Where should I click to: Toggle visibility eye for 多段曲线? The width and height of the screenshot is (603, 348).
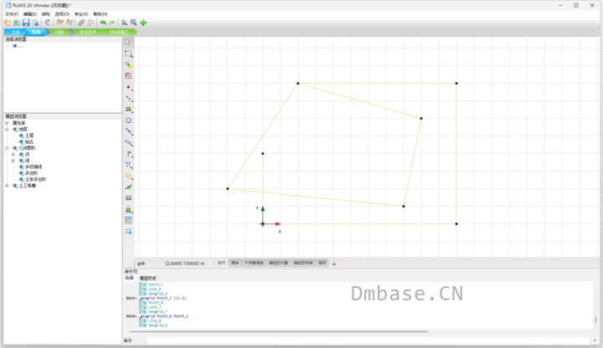(x=21, y=167)
